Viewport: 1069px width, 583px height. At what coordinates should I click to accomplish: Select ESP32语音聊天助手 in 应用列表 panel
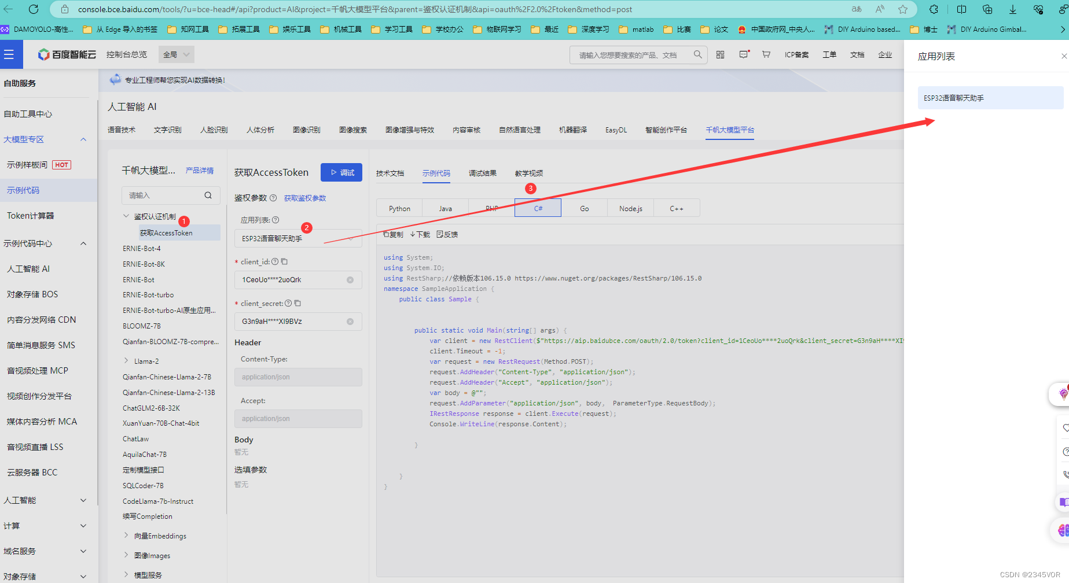[990, 98]
